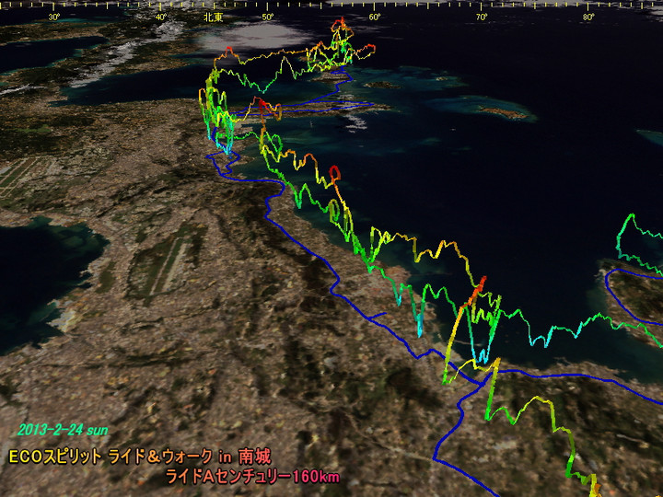
Task: Click the small island in the sea
Action: (x=506, y=113)
